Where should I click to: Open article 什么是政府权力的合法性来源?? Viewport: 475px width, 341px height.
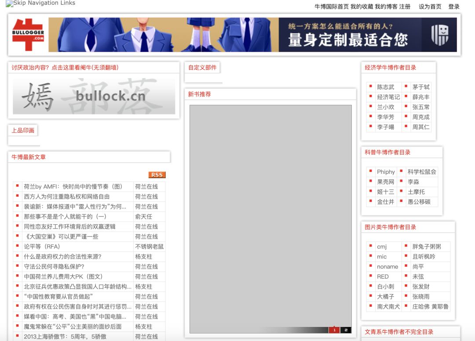point(62,256)
